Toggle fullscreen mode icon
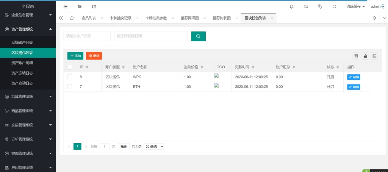 point(334,6)
